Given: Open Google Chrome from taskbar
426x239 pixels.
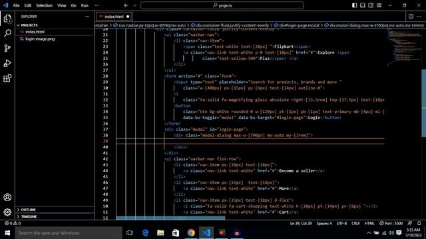Looking at the screenshot, I should tap(191, 233).
